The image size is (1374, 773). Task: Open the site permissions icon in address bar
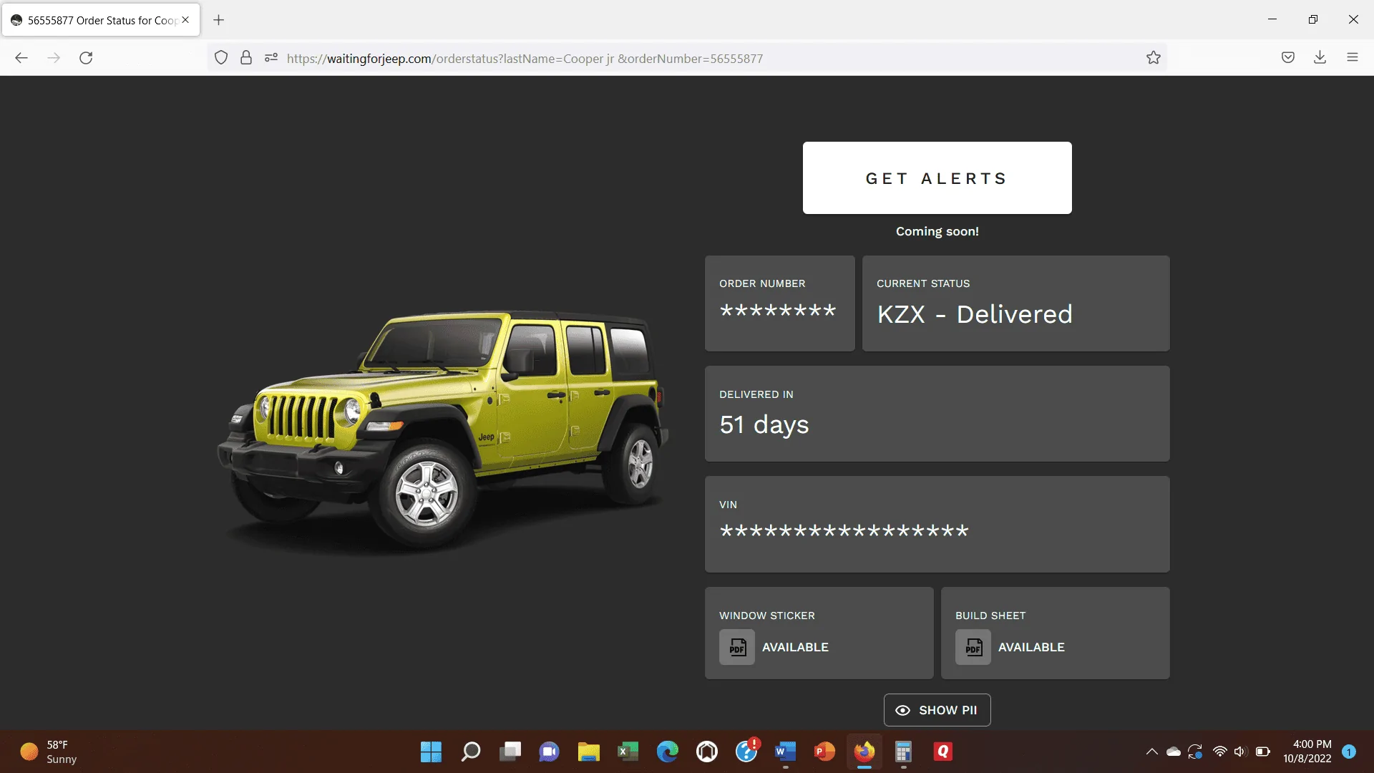pos(271,58)
